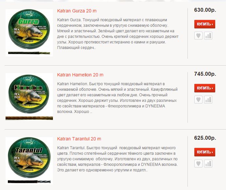226x190 pixels.
Task: Open the Katran Tarantul 20 m link
Action: click(x=79, y=139)
